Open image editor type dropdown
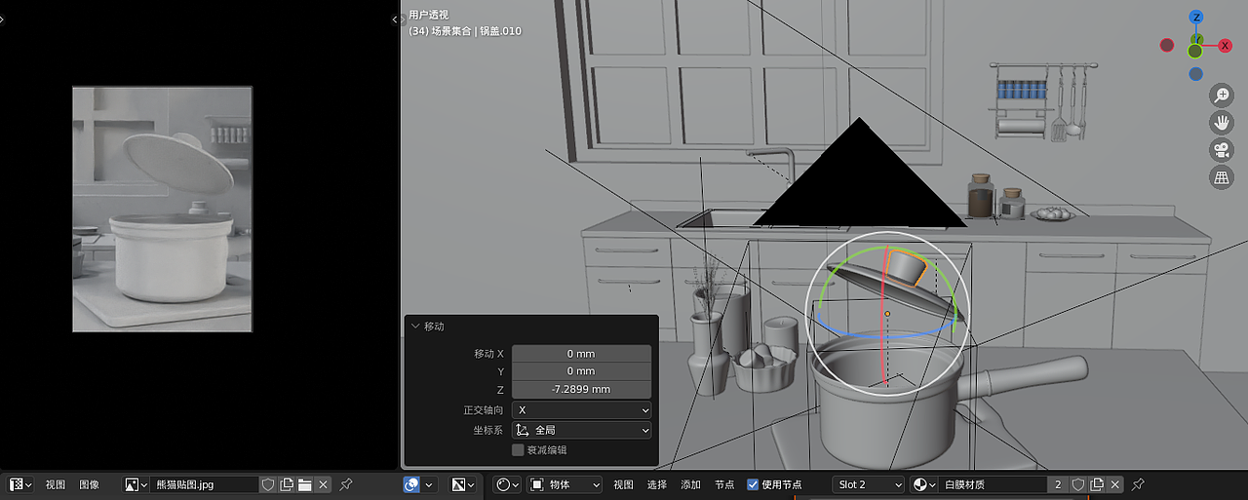1248x500 pixels. [21, 484]
